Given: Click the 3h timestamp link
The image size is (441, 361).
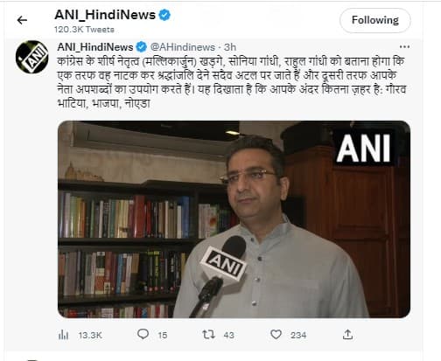Looking at the screenshot, I should point(230,47).
